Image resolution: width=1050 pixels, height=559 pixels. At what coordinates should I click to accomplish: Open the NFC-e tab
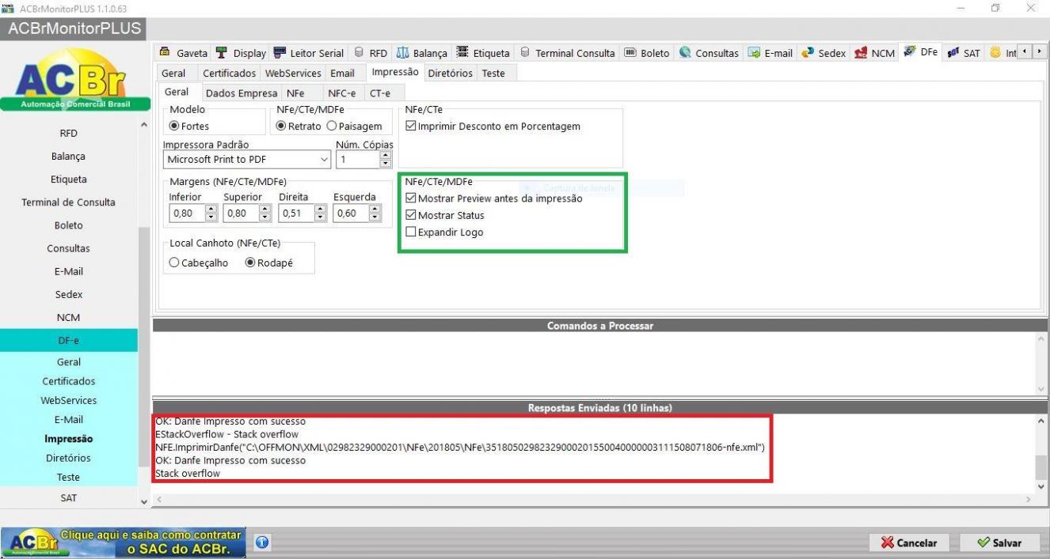coord(342,93)
